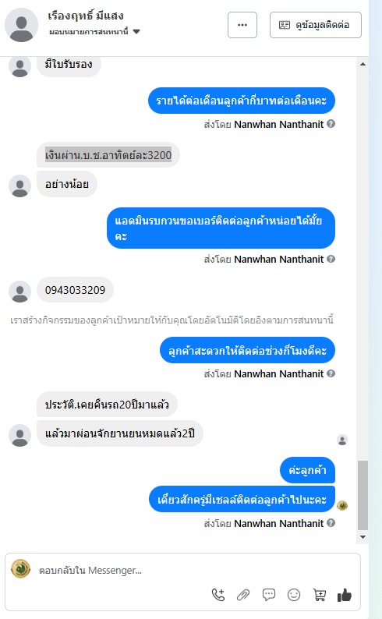382x619 pixels.
Task: Click the help icon under the last message
Action: pos(331,523)
